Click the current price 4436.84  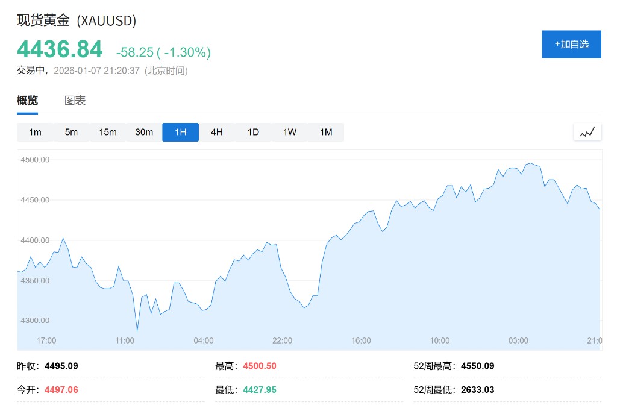click(x=60, y=49)
